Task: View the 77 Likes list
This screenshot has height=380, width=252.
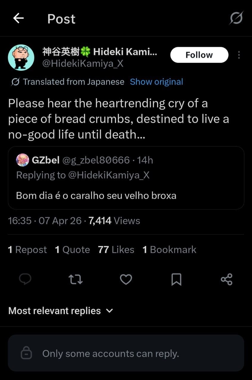Action: point(116,250)
